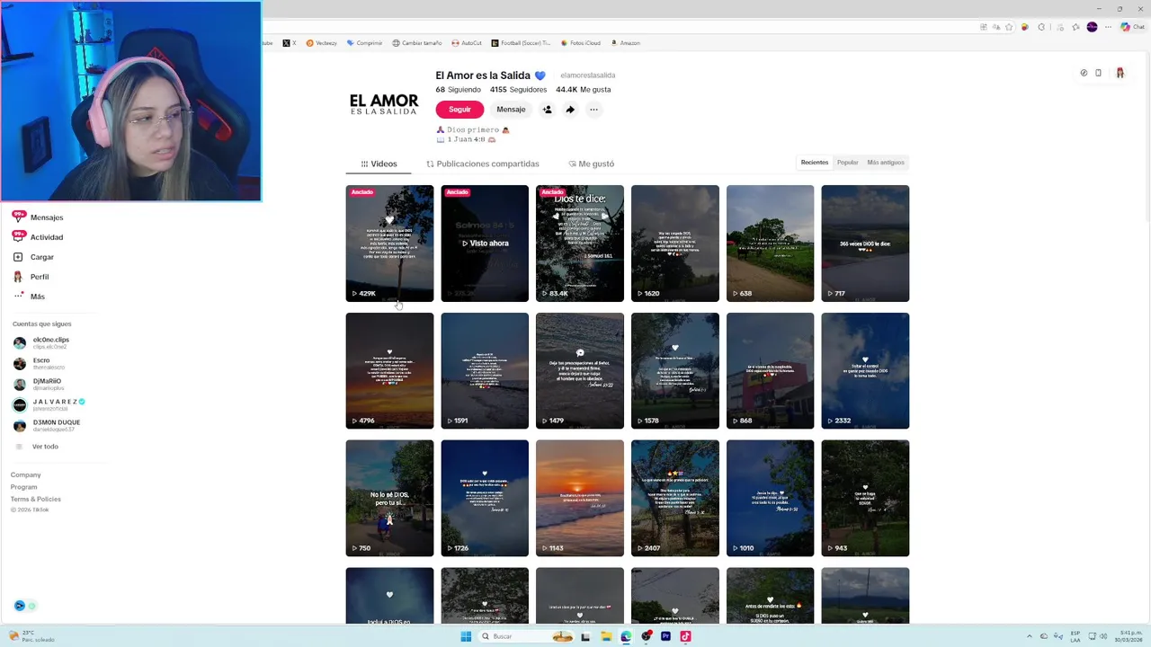This screenshot has height=647, width=1151.
Task: Sort videos by Popular
Action: pos(847,163)
